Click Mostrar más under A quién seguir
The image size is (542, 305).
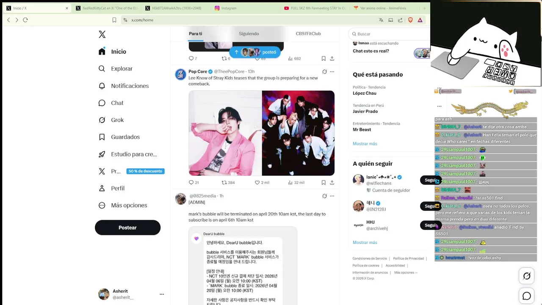pyautogui.click(x=365, y=243)
